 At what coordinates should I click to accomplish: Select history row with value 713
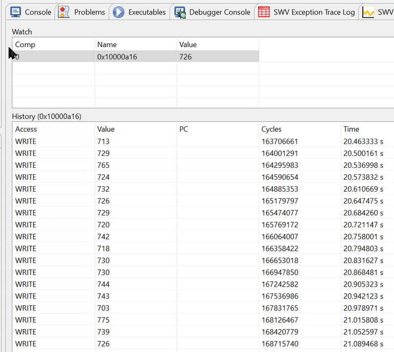[x=203, y=141]
